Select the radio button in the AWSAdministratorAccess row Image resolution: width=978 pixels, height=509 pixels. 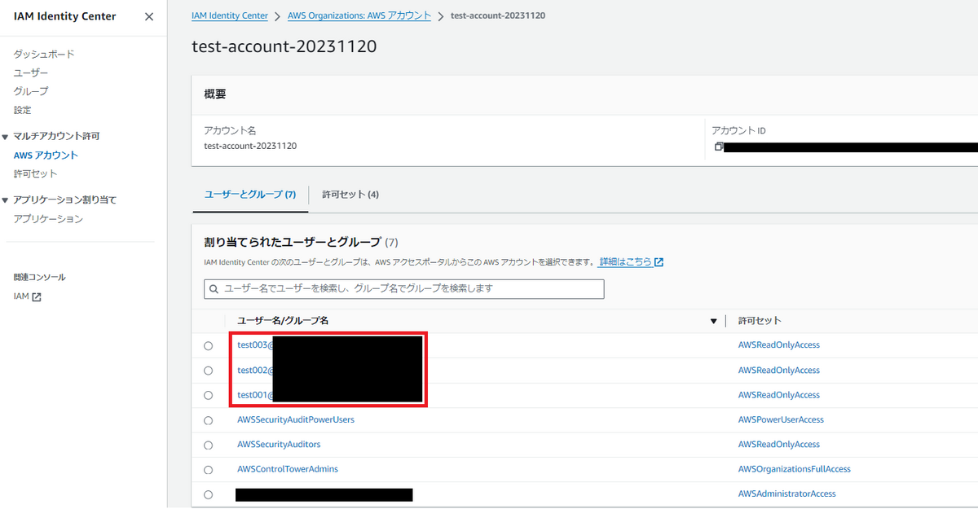point(209,494)
